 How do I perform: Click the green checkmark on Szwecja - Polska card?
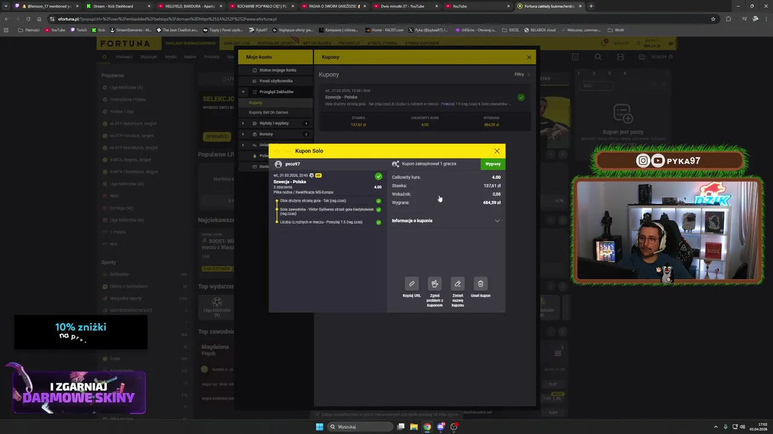pos(379,177)
